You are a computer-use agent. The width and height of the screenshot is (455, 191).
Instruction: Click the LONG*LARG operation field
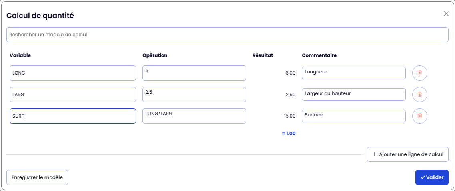(194, 116)
